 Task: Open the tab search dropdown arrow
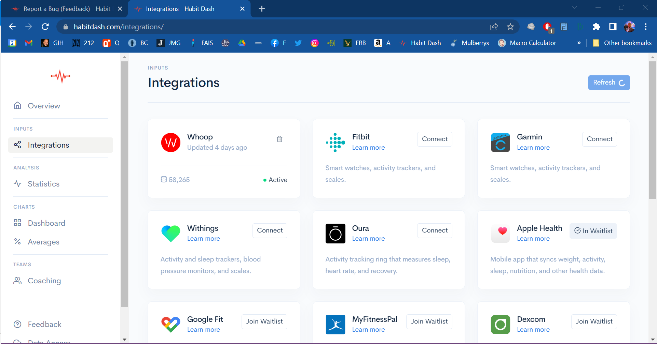point(575,8)
